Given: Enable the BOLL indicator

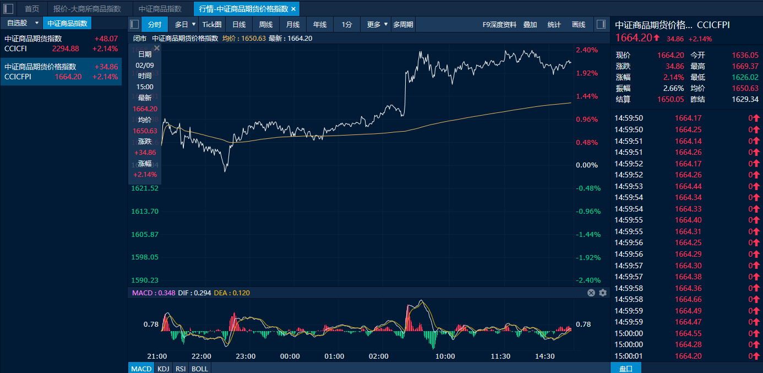Looking at the screenshot, I should click(x=200, y=368).
